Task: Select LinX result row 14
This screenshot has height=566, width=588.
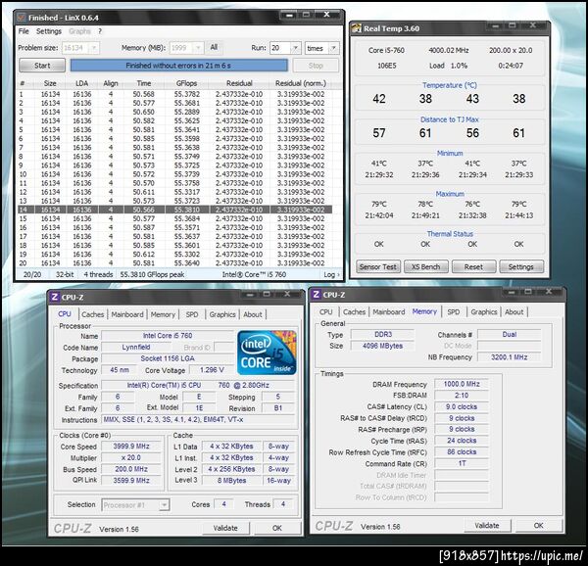Action: pyautogui.click(x=174, y=210)
